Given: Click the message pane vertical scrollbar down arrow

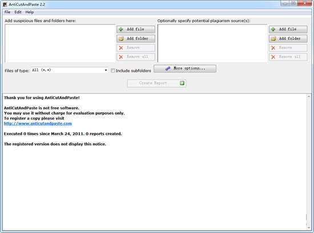Looking at the screenshot, I should click(309, 228).
